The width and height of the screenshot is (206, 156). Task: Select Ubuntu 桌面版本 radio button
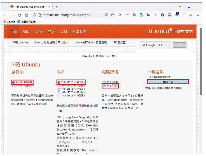click(13, 82)
